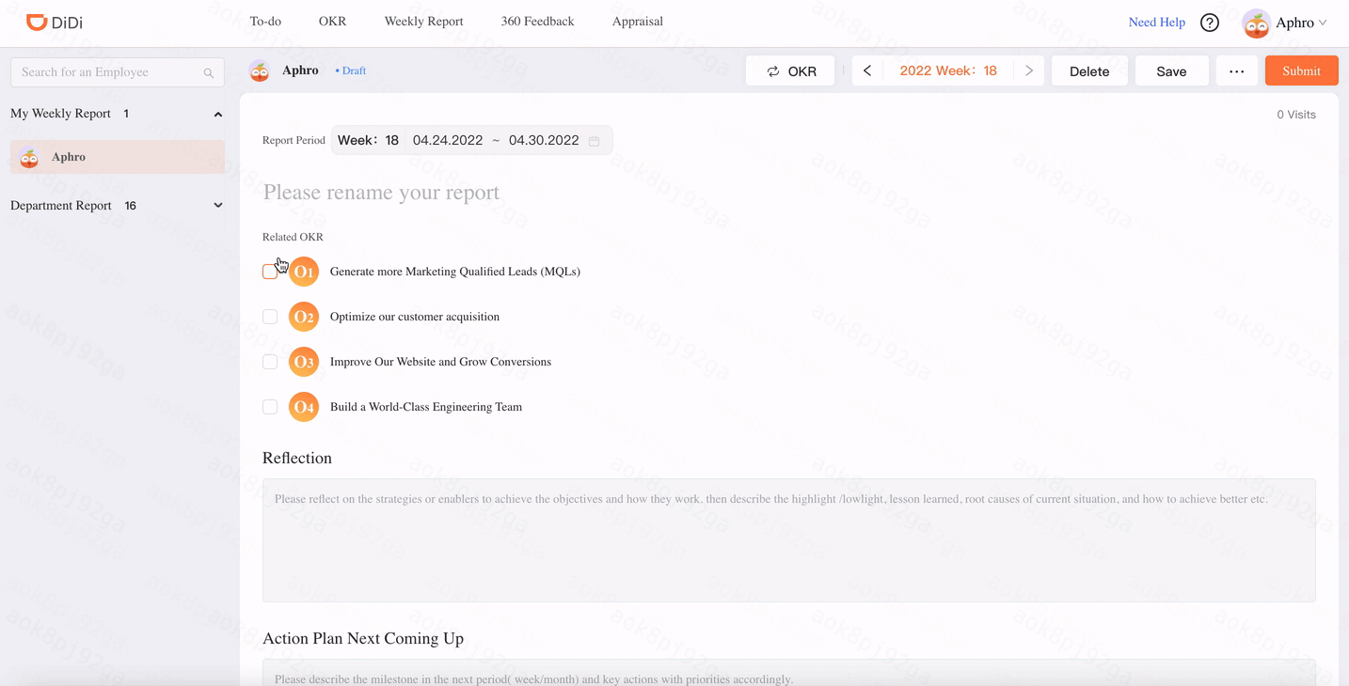This screenshot has width=1349, height=686.
Task: Click the Draft status label
Action: (x=351, y=70)
